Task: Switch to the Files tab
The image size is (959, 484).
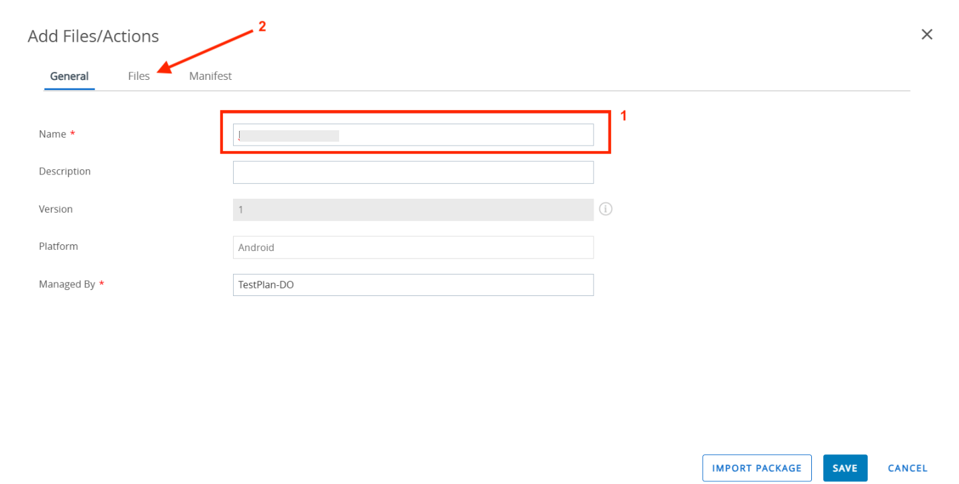Action: click(139, 76)
